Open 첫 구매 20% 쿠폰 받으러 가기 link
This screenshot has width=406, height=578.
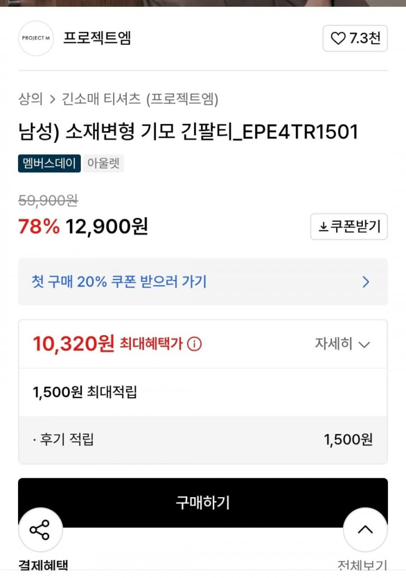coord(119,282)
